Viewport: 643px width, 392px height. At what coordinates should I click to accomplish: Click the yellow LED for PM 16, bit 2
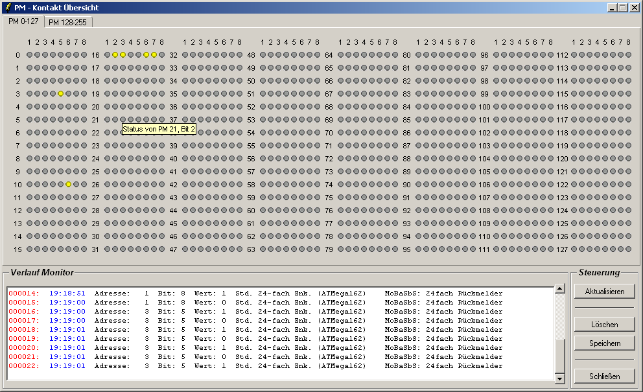(x=115, y=55)
